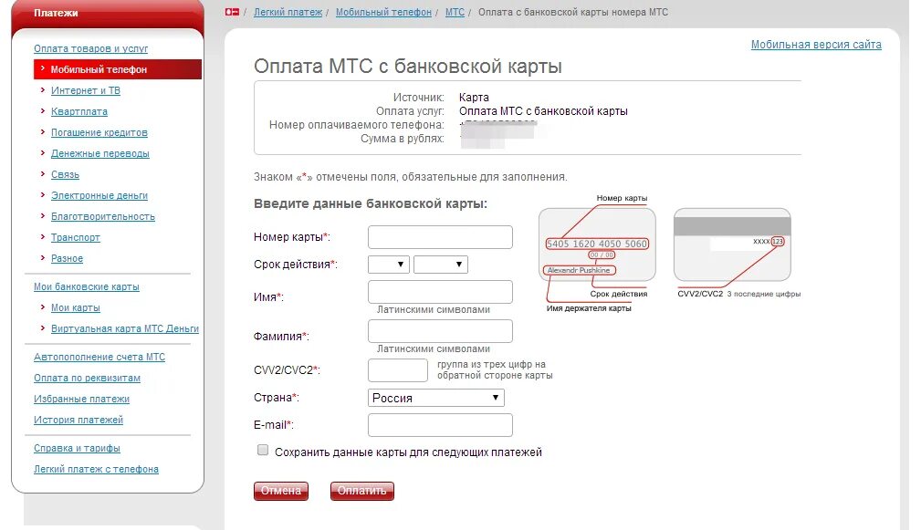Screen dimensions: 921x530
Task: Click the card back CVV illustration
Action: (x=732, y=244)
